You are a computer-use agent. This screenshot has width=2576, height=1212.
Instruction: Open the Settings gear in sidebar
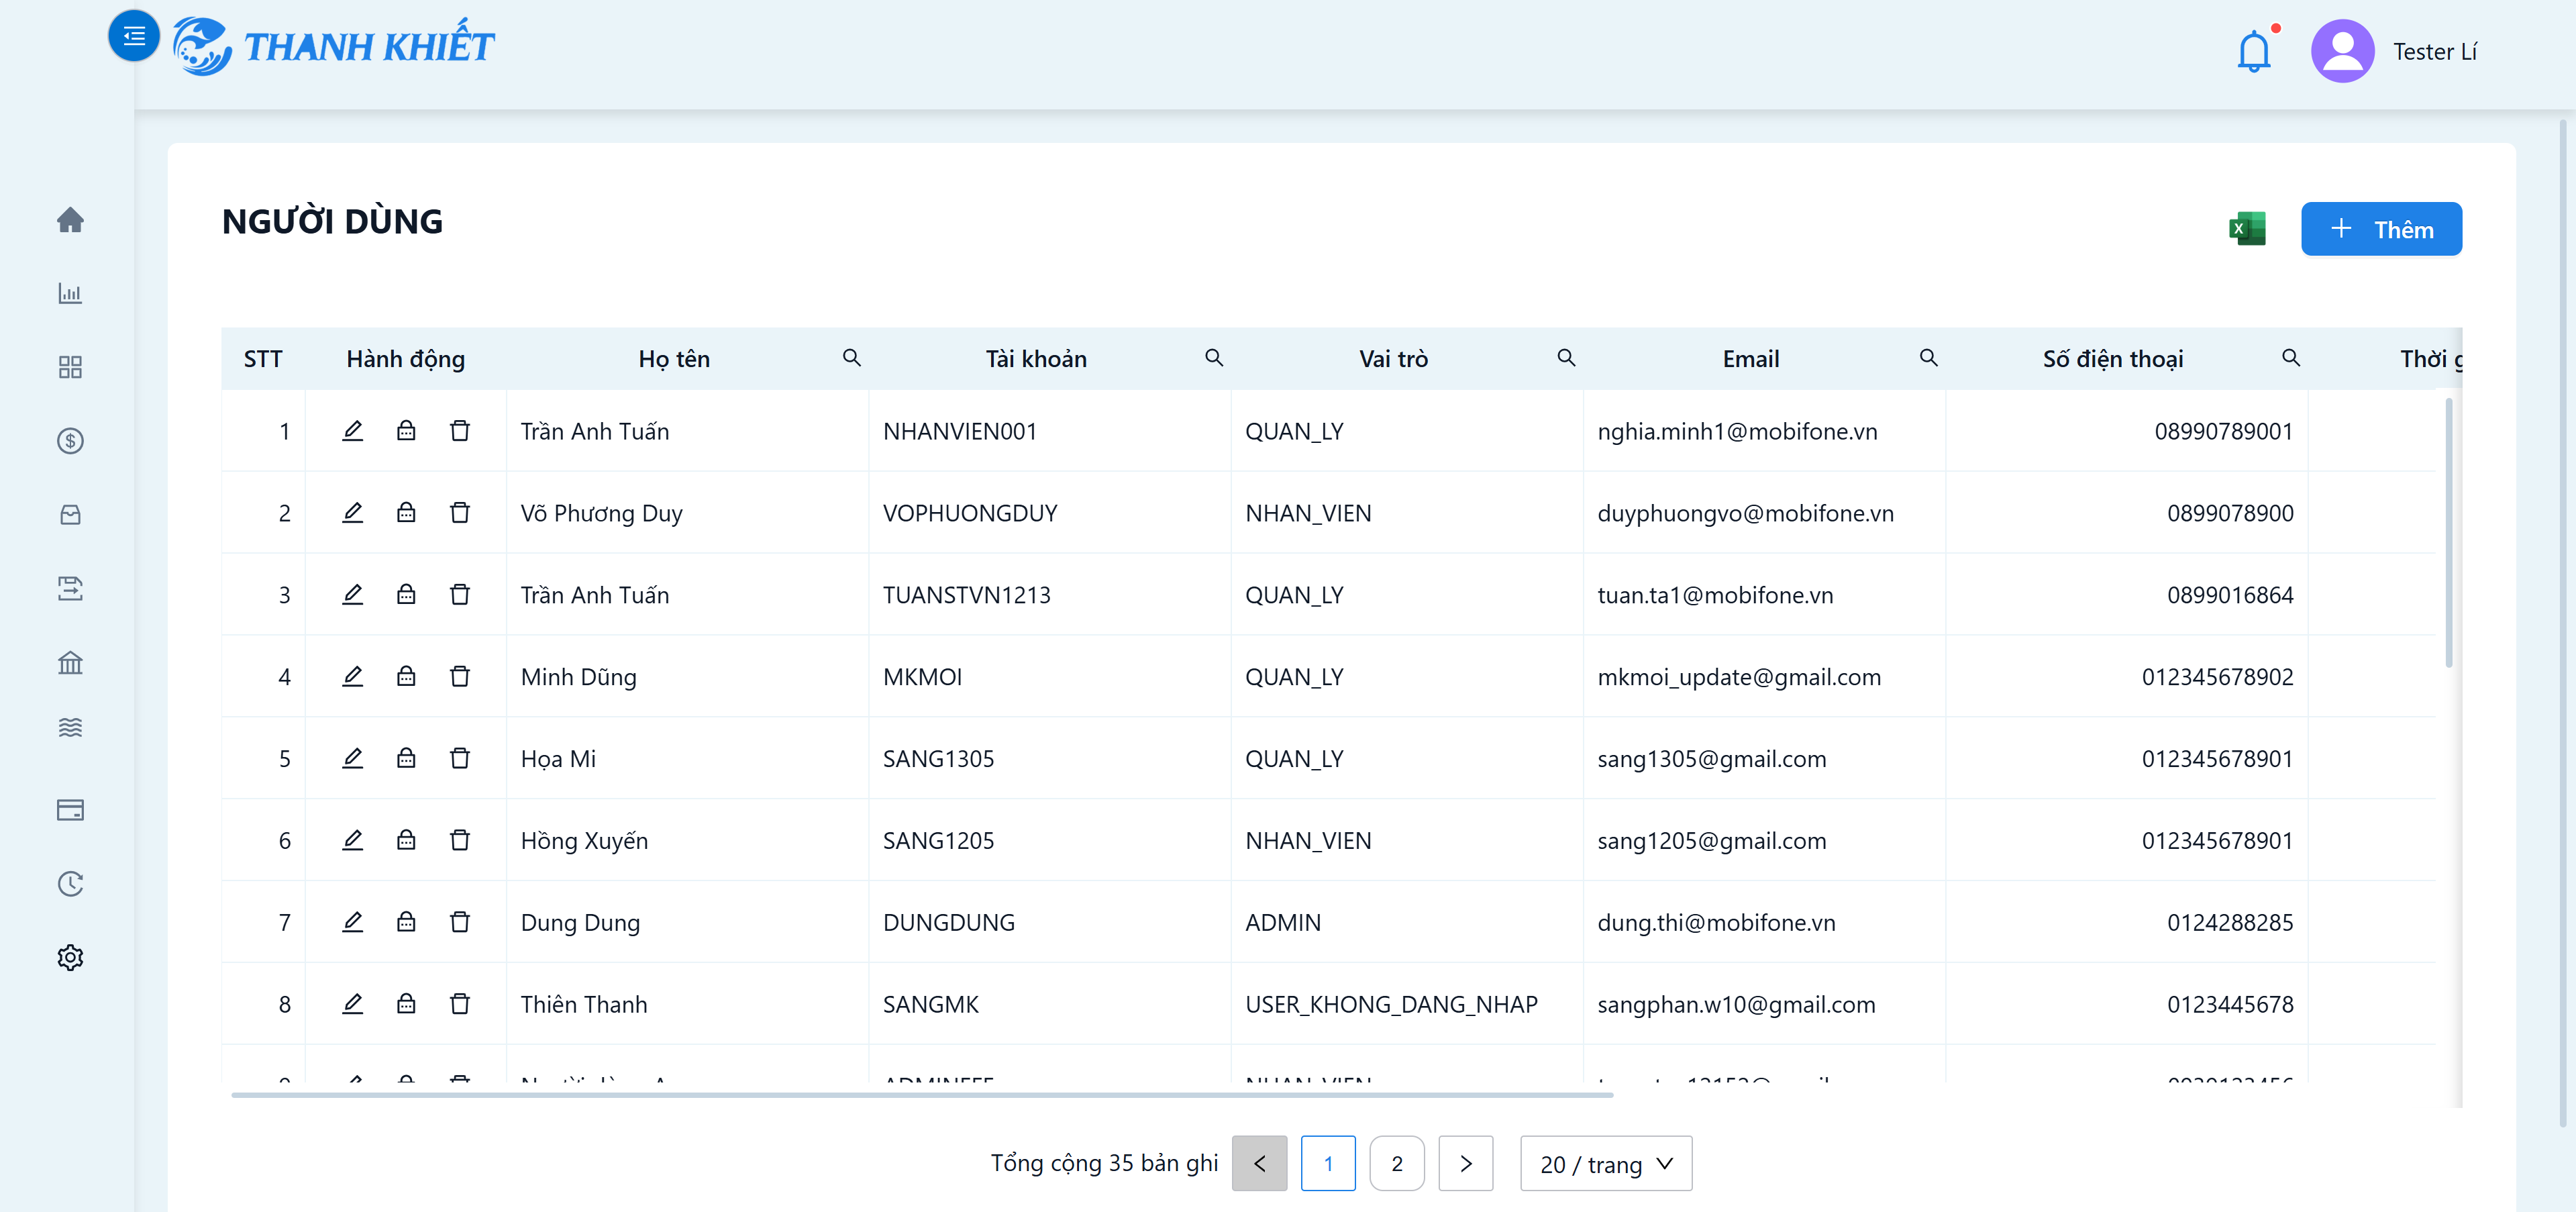pos(70,957)
